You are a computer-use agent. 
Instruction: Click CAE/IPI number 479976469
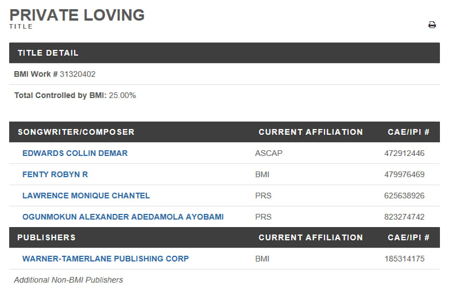[x=404, y=174]
